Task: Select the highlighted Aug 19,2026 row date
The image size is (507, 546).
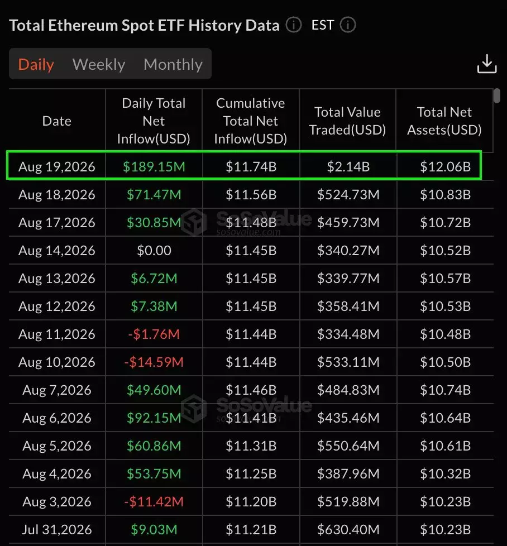Action: coord(57,166)
